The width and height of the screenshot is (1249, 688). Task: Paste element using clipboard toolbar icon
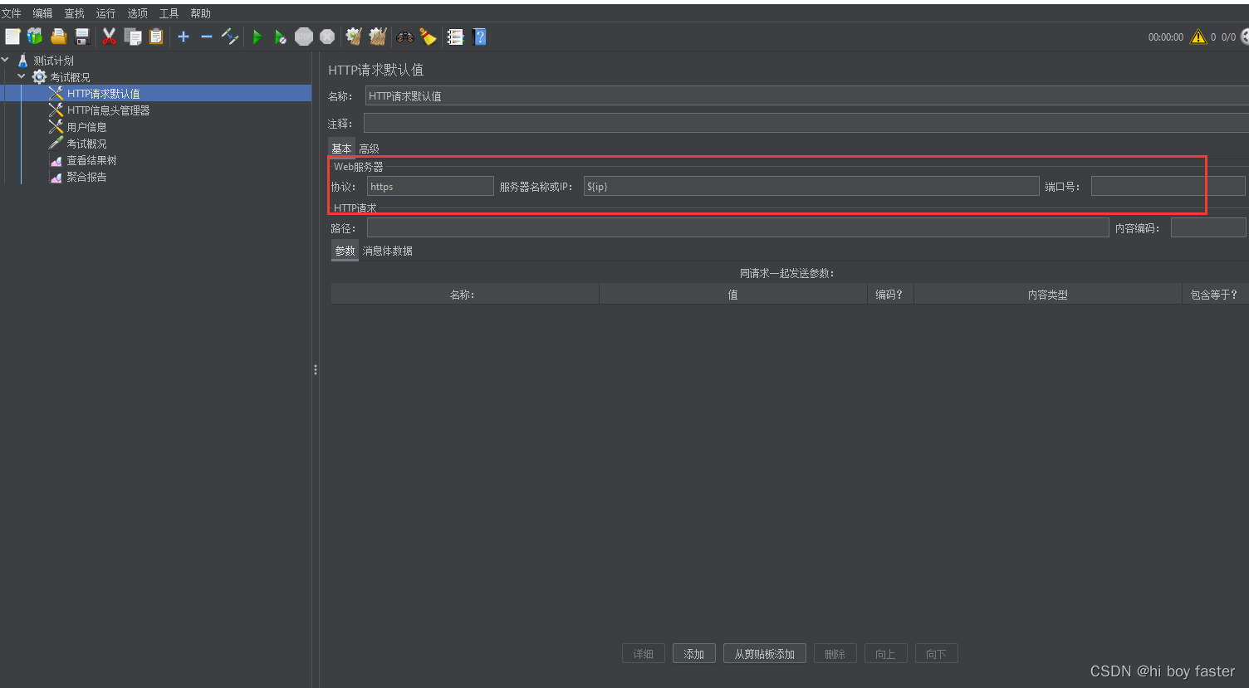coord(156,37)
